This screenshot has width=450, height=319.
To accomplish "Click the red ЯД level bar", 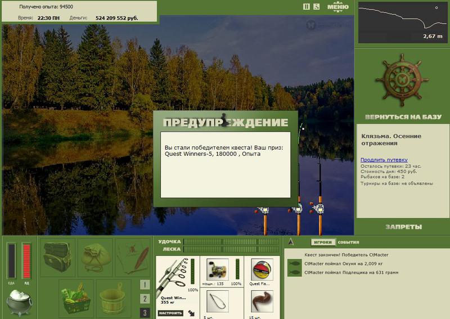I will (x=26, y=260).
